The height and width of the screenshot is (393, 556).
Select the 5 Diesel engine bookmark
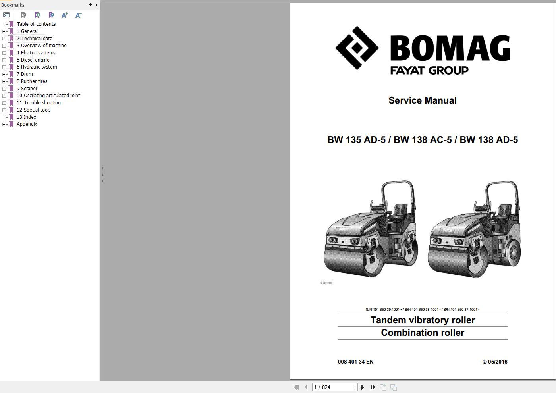coord(33,60)
